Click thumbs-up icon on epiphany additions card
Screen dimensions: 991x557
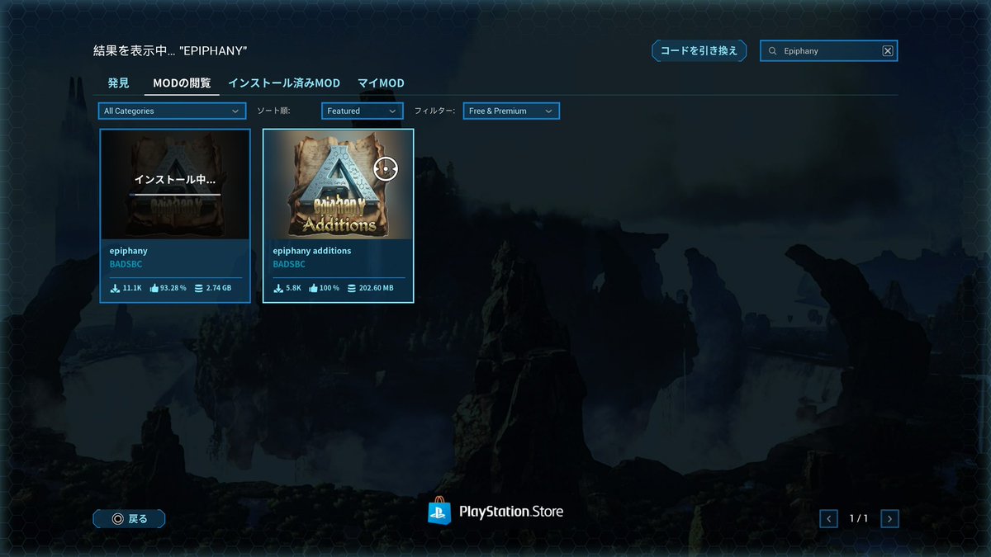tap(313, 289)
